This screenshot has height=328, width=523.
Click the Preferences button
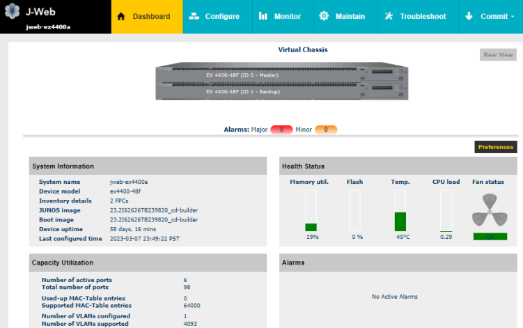point(495,147)
